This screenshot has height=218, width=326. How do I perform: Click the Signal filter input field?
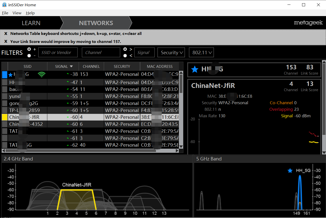tap(144, 52)
